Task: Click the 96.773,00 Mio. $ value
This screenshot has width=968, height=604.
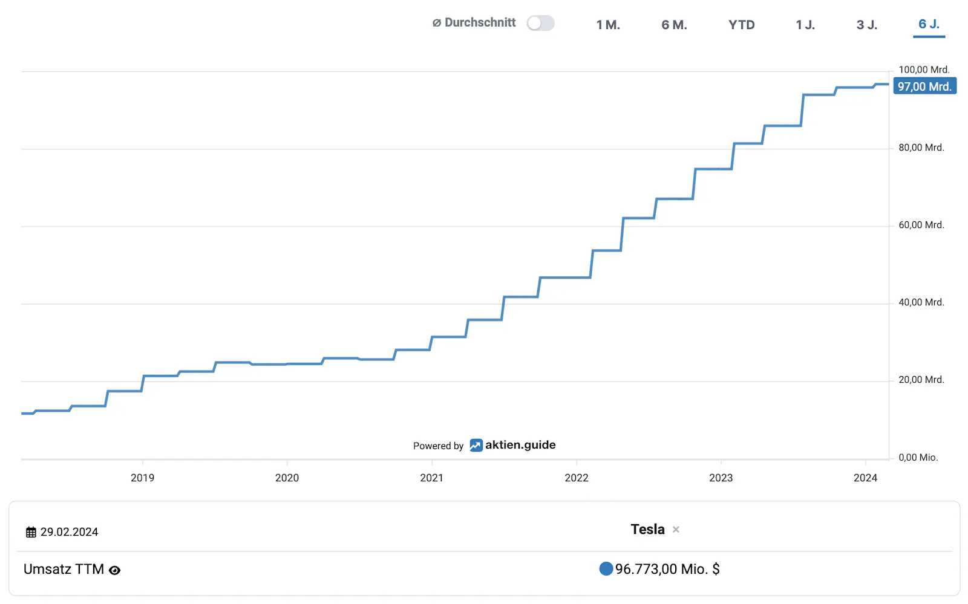Action: pyautogui.click(x=667, y=569)
